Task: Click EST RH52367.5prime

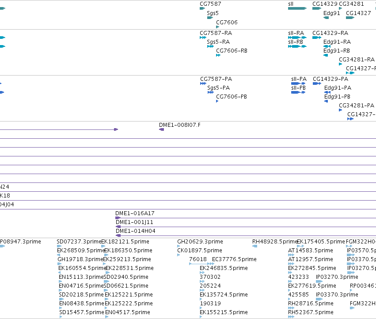Action: 311,312
